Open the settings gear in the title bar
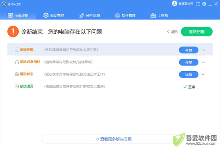This screenshot has height=147, width=220. 204,4
